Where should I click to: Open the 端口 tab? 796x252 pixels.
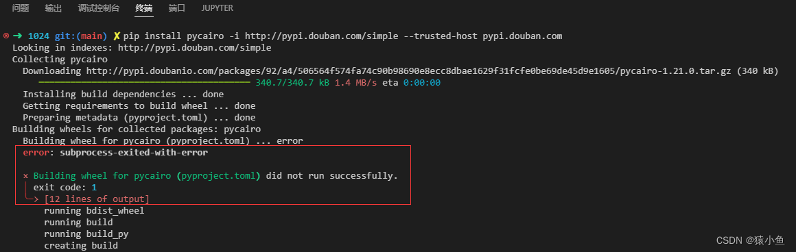click(x=176, y=8)
